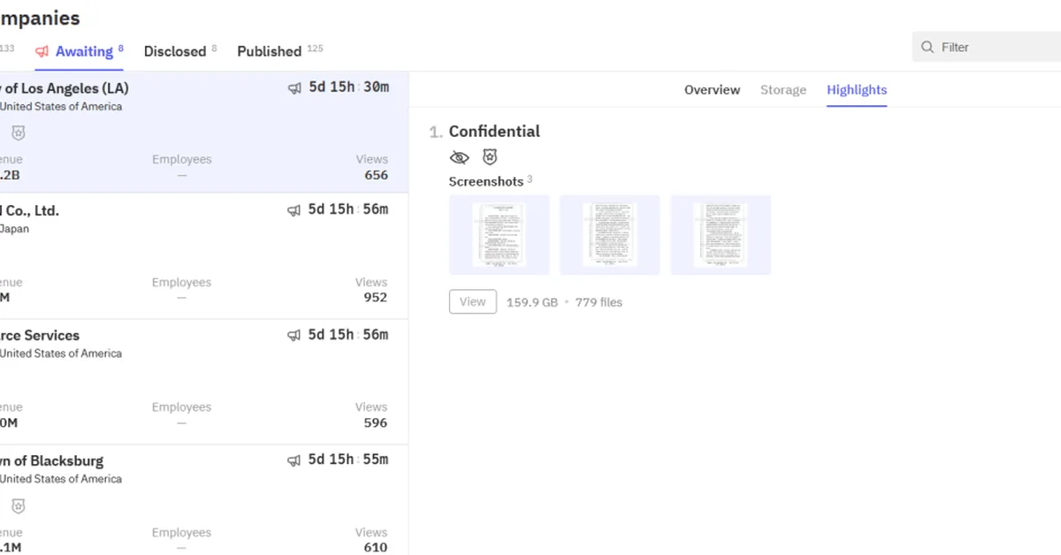Screen dimensions: 1061x555
Task: Open the third screenshot thumbnail
Action: pyautogui.click(x=721, y=235)
